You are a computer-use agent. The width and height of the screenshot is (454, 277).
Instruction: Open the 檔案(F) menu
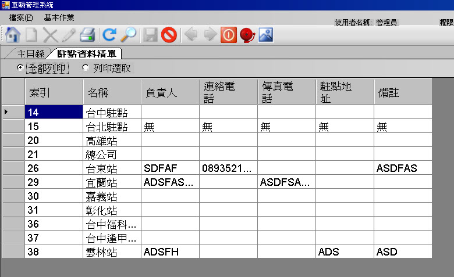(x=21, y=18)
